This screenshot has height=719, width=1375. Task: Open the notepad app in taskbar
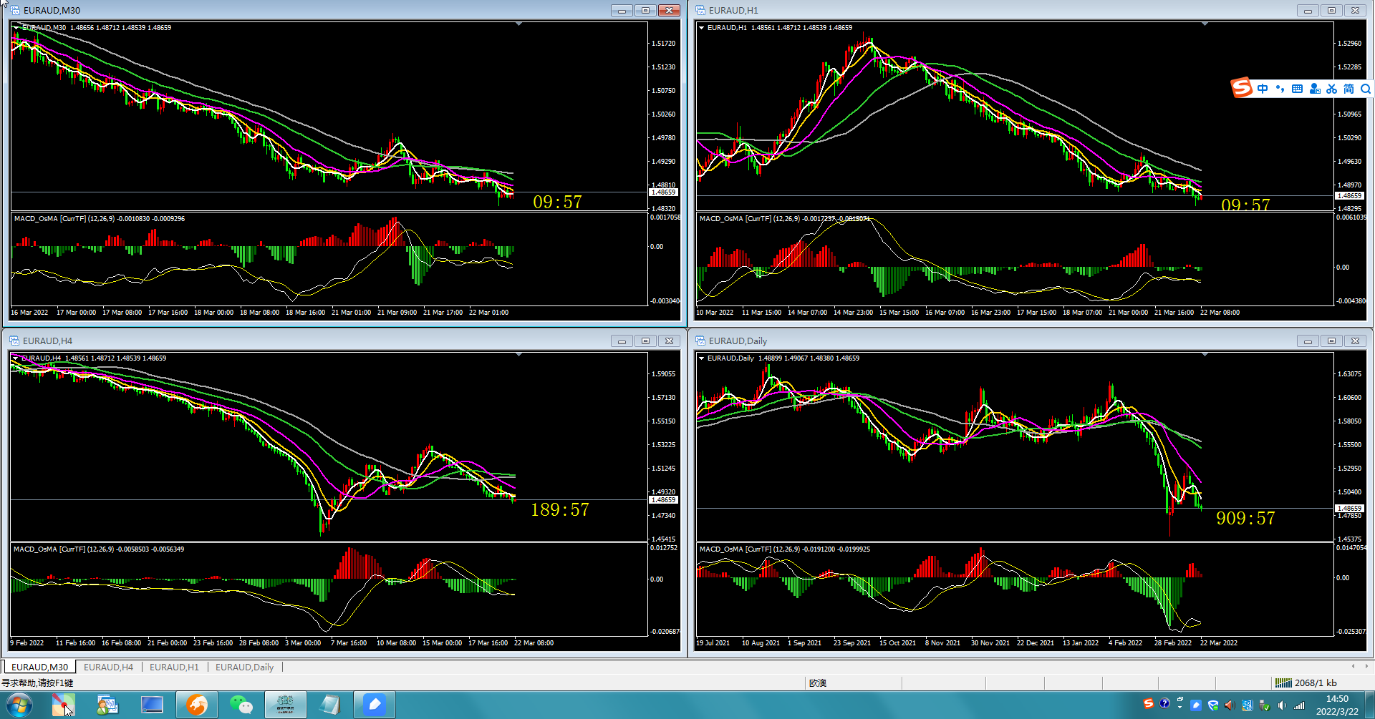[x=330, y=705]
